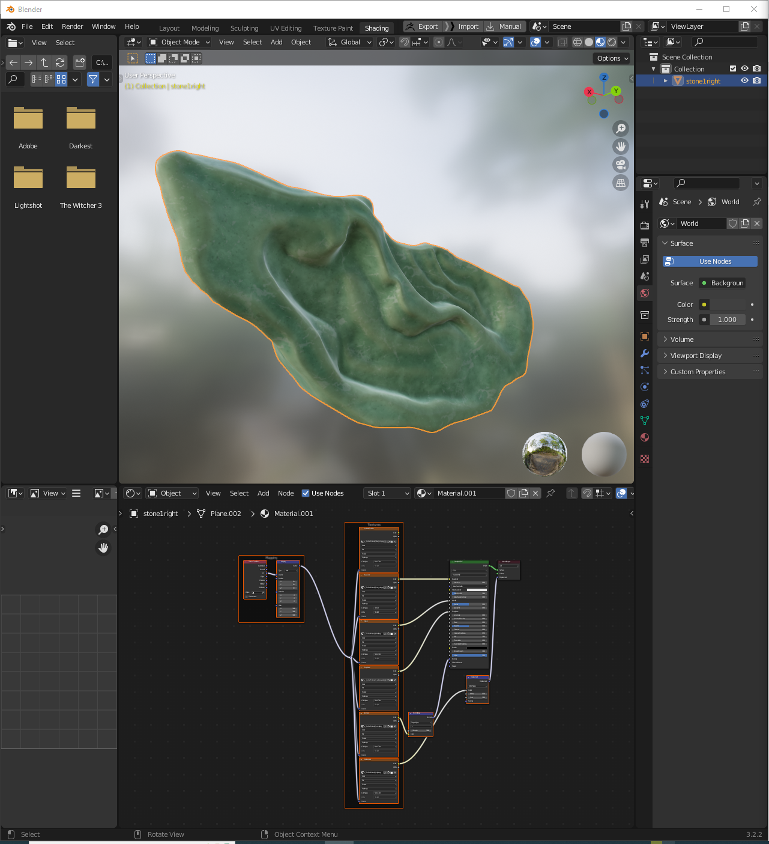Open the Material properties tab icon
Viewport: 769px width, 844px height.
(x=645, y=437)
